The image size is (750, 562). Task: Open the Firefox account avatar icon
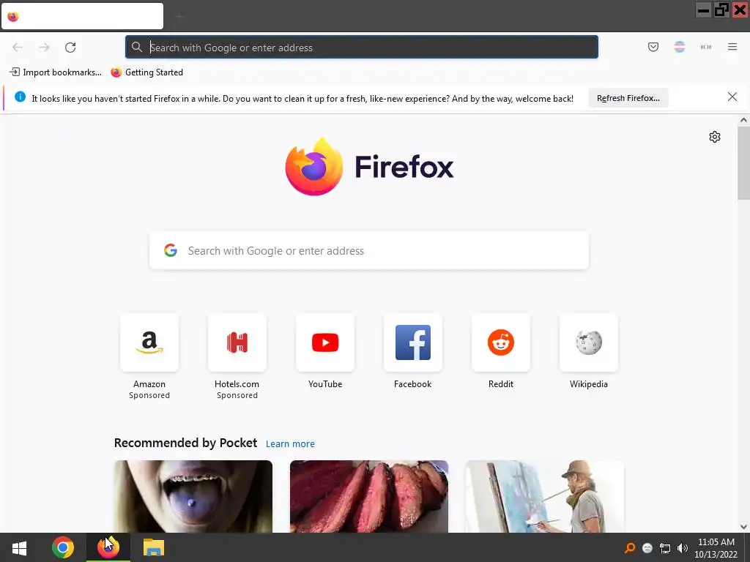click(680, 47)
